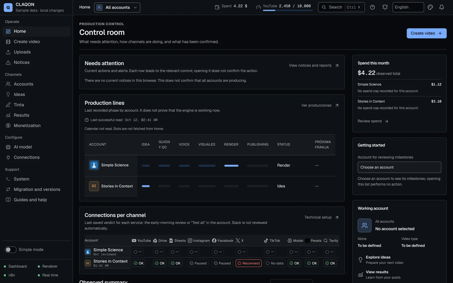Click the Dashboard status indicator

pos(15,267)
